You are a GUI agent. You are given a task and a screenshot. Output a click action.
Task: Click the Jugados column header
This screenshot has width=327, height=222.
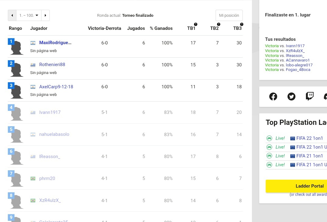(x=136, y=28)
